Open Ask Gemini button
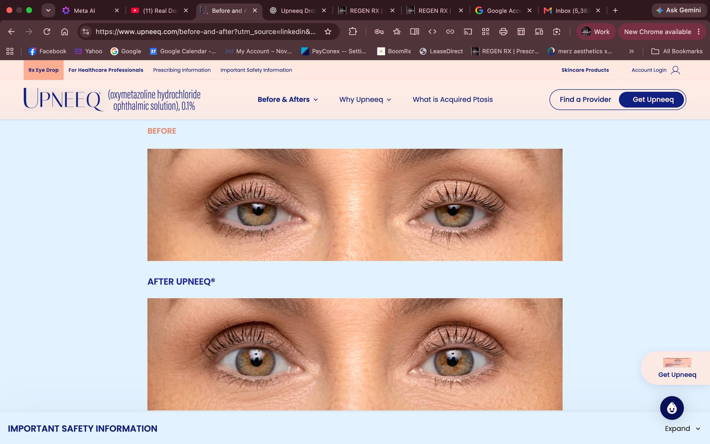The width and height of the screenshot is (710, 444). 679,10
